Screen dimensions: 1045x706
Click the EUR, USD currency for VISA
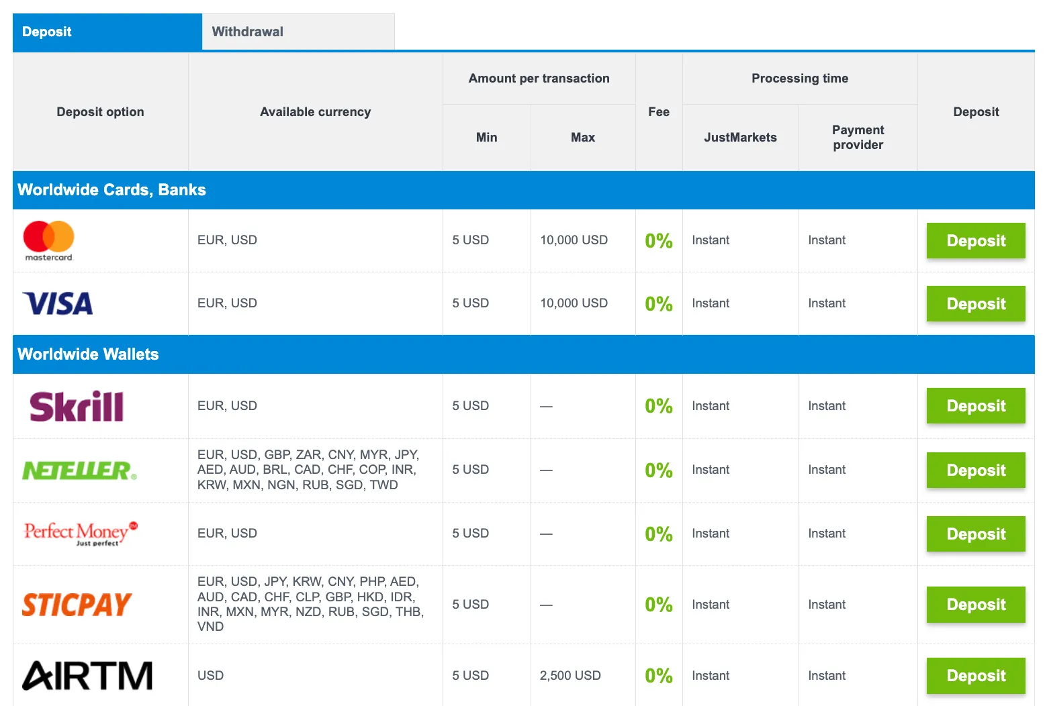(227, 303)
